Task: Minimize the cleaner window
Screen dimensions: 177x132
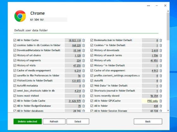Action: pyautogui.click(x=157, y=6)
